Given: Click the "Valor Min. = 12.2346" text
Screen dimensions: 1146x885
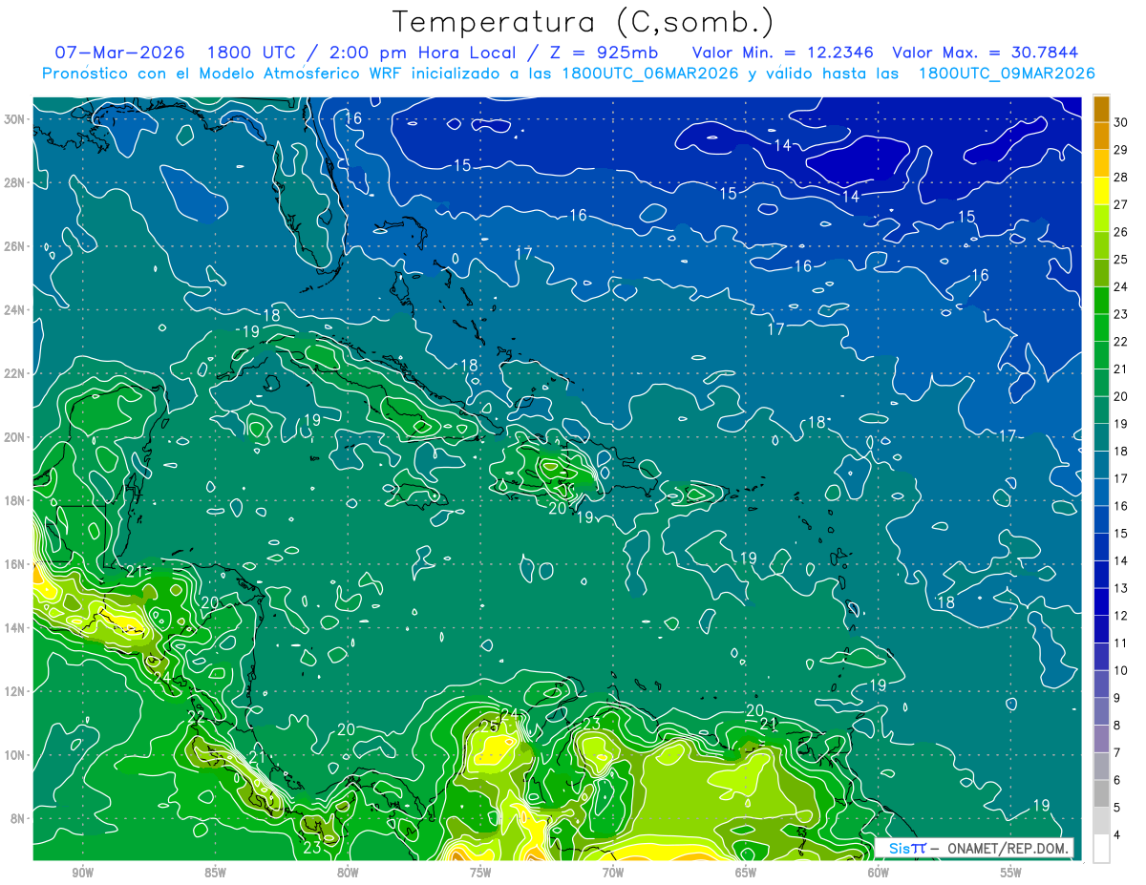Looking at the screenshot, I should [783, 53].
